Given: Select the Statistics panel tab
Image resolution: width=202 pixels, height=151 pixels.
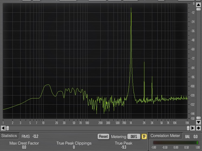Looking at the screenshot, I should coord(9,136).
